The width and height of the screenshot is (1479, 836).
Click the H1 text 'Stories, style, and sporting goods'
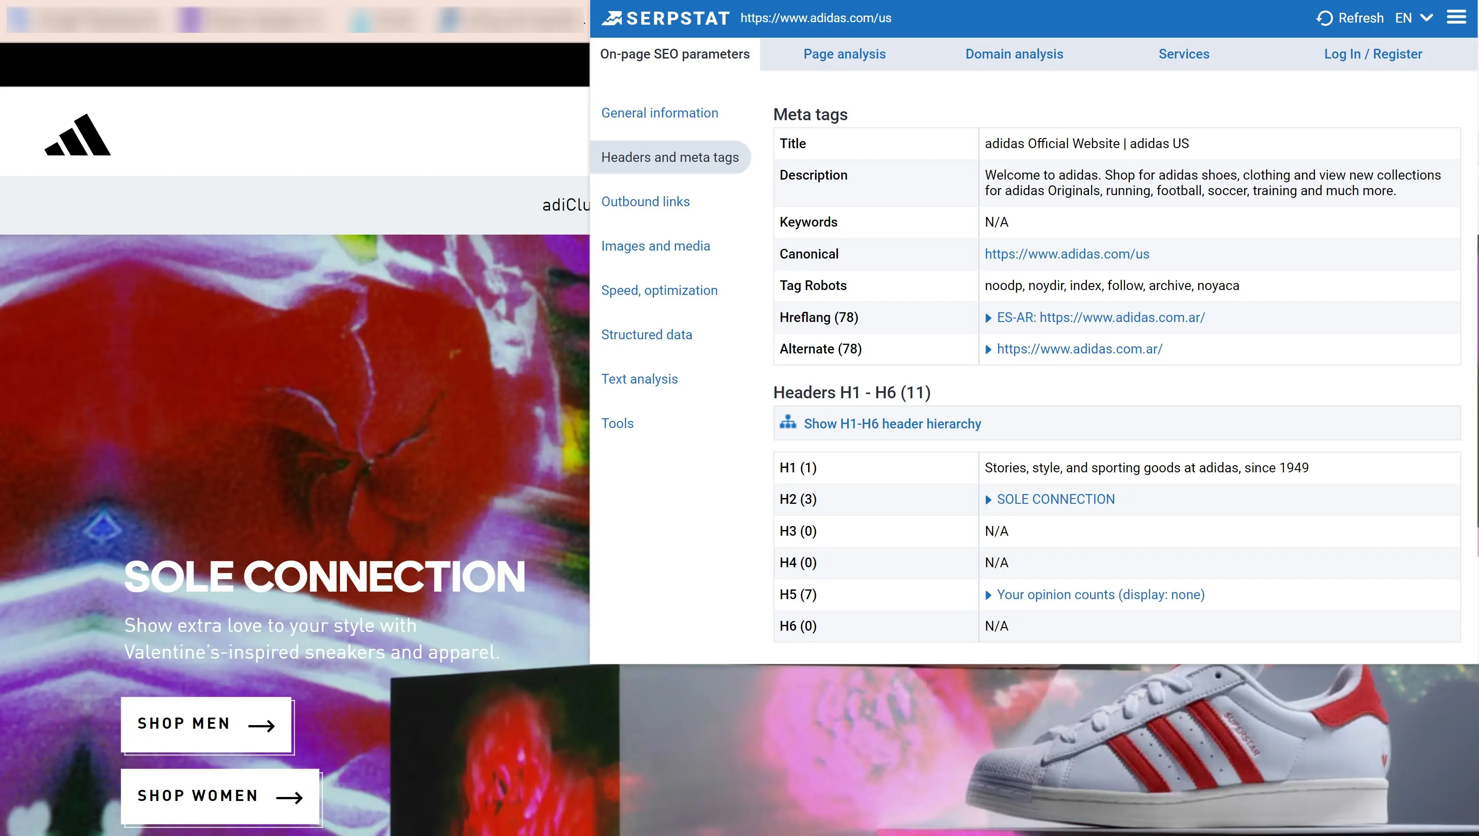(1147, 467)
